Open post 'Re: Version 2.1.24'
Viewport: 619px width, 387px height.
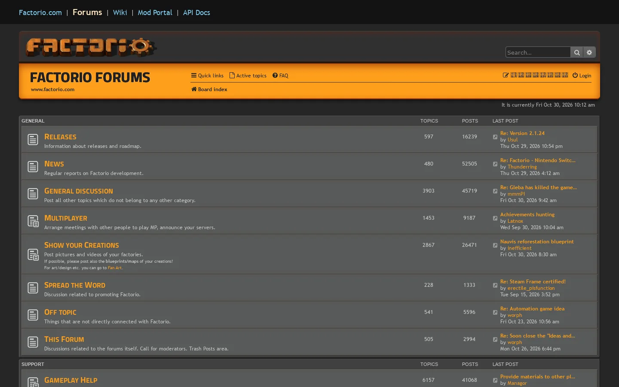pyautogui.click(x=522, y=133)
